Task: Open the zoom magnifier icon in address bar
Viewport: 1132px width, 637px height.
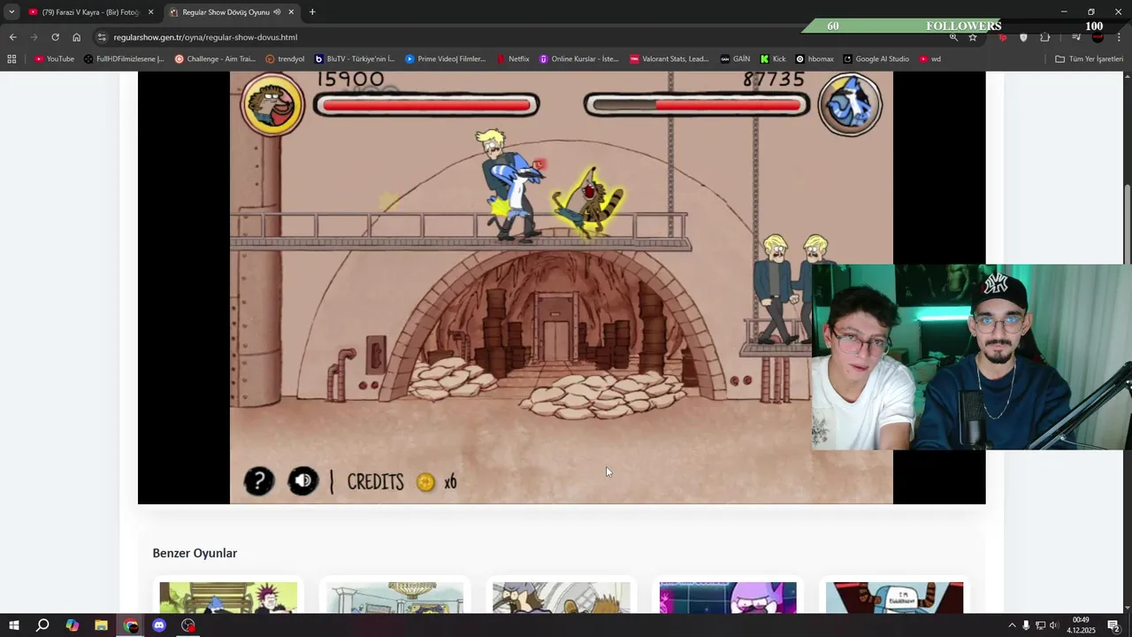Action: coord(953,37)
